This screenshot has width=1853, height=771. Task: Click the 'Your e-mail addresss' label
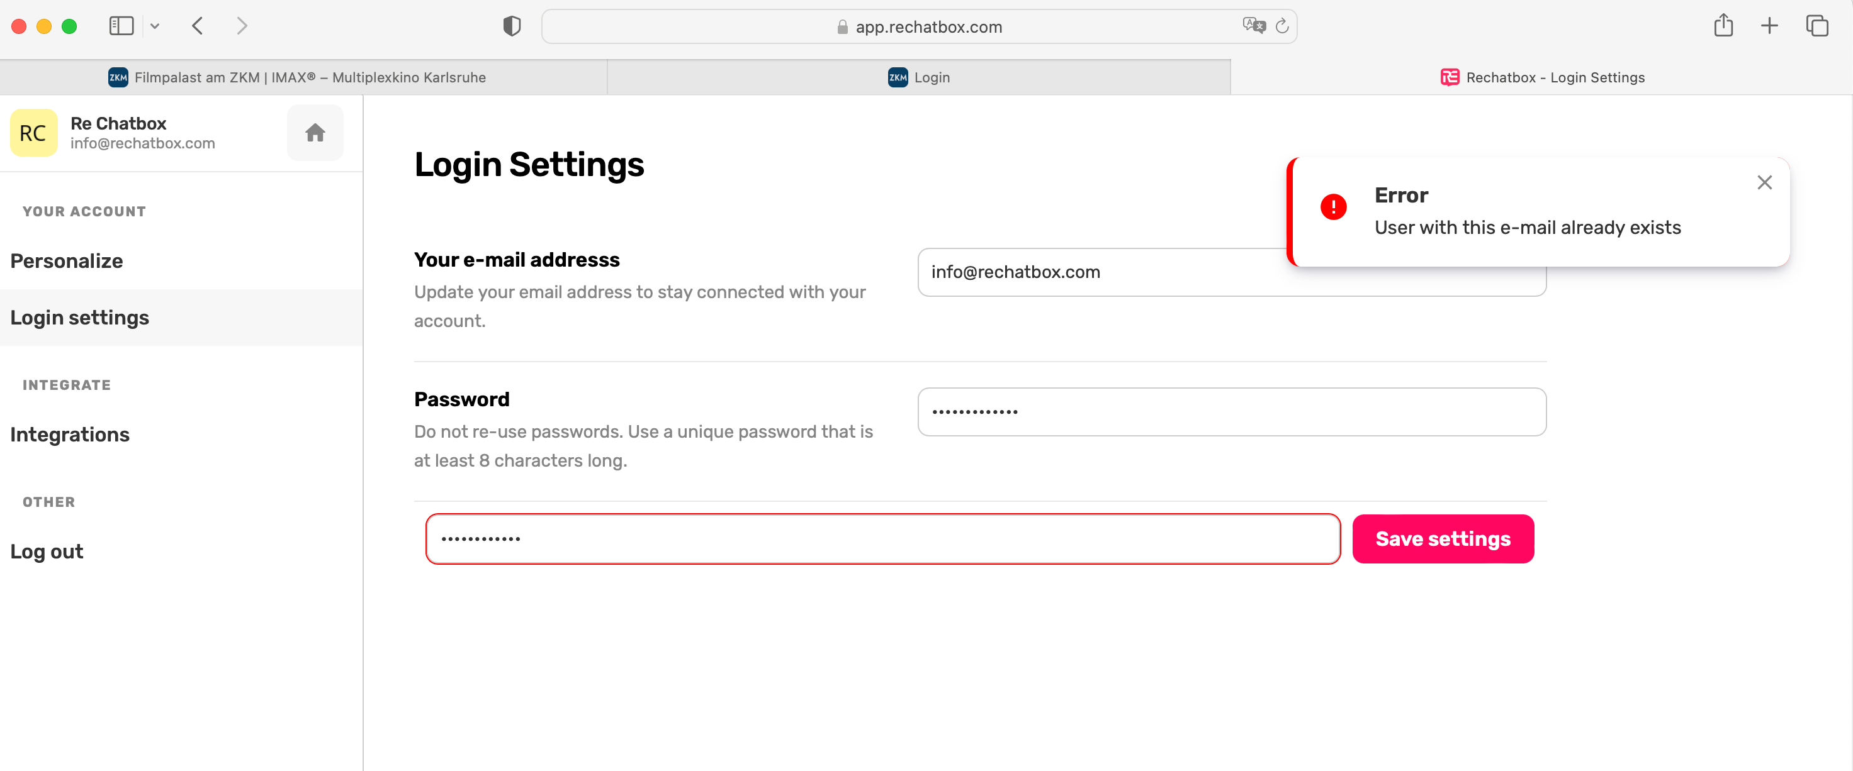click(517, 259)
